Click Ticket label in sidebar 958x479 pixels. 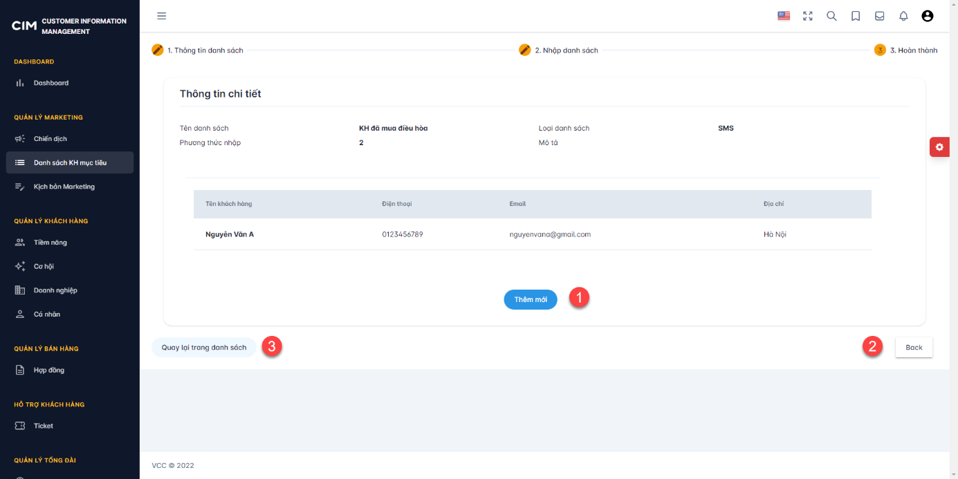pyautogui.click(x=44, y=426)
